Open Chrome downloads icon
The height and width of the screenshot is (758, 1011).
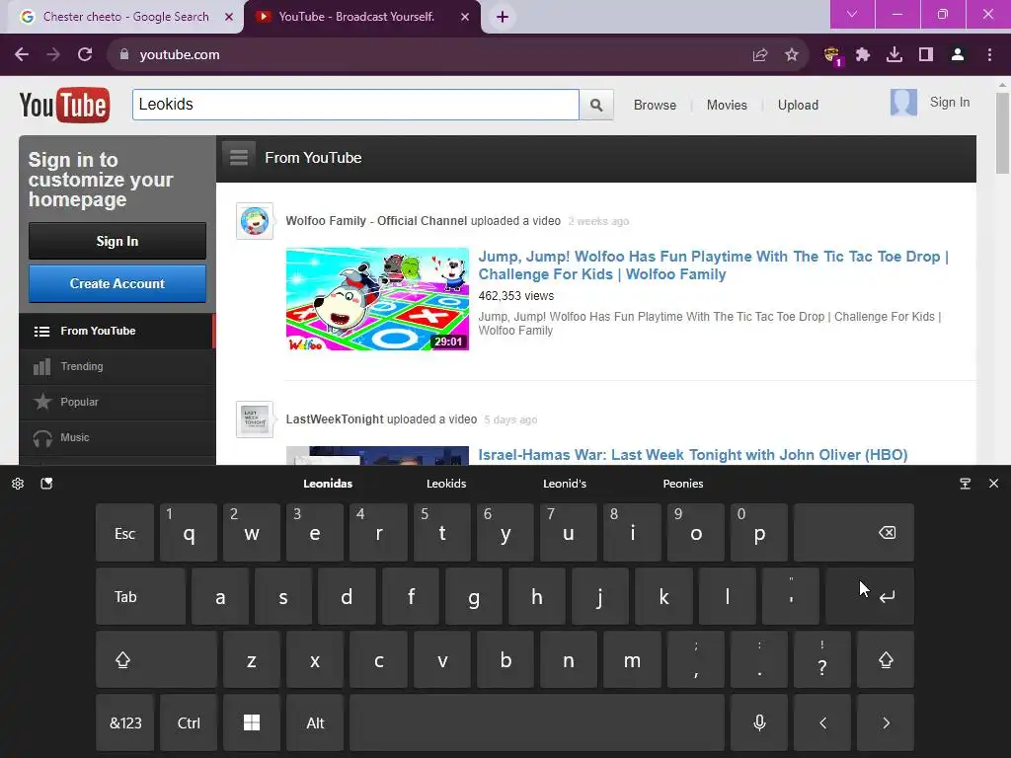coord(894,55)
